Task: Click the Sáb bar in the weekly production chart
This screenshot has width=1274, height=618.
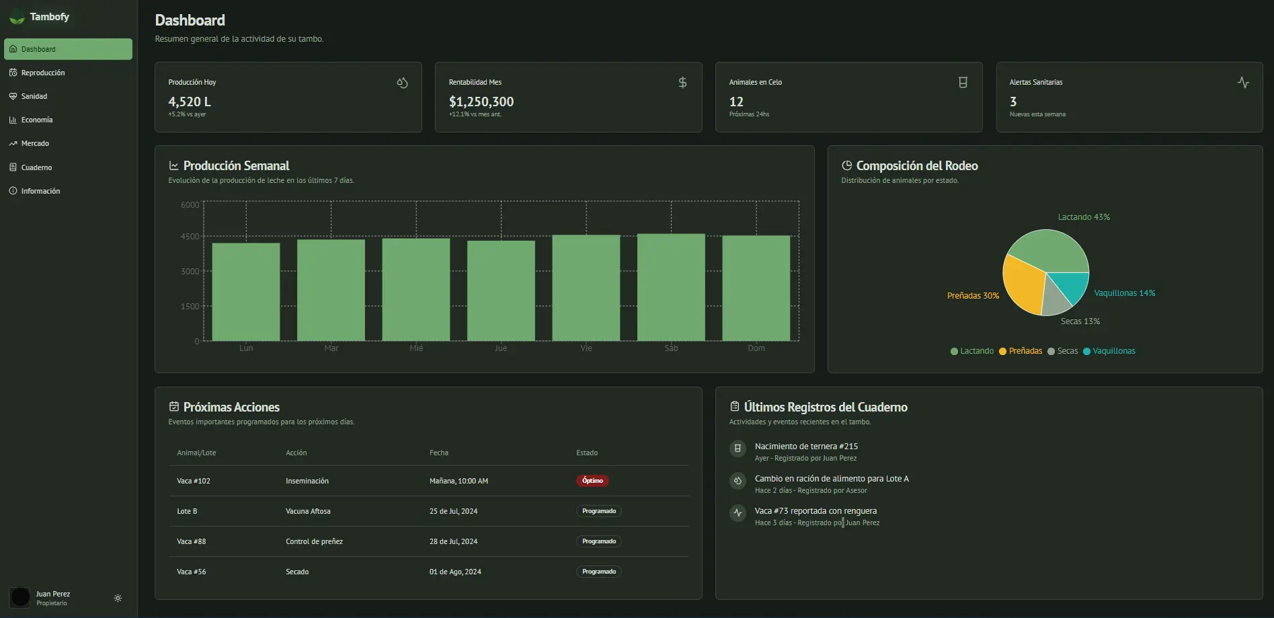Action: [x=671, y=287]
